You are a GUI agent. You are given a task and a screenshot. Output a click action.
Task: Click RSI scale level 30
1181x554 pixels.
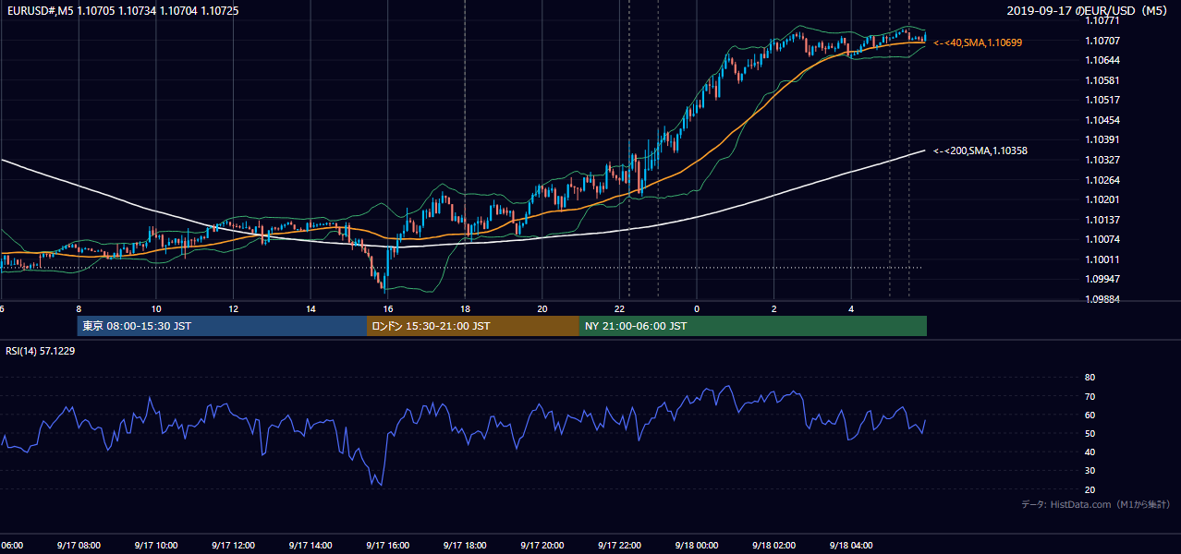click(x=1090, y=471)
